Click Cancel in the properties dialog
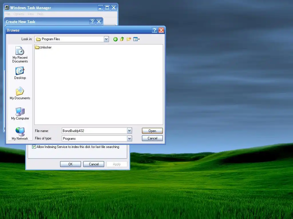The width and height of the screenshot is (293, 219). [94, 164]
